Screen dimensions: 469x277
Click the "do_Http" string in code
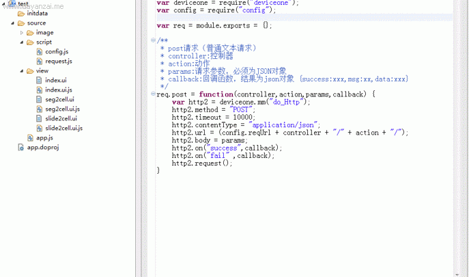point(287,102)
